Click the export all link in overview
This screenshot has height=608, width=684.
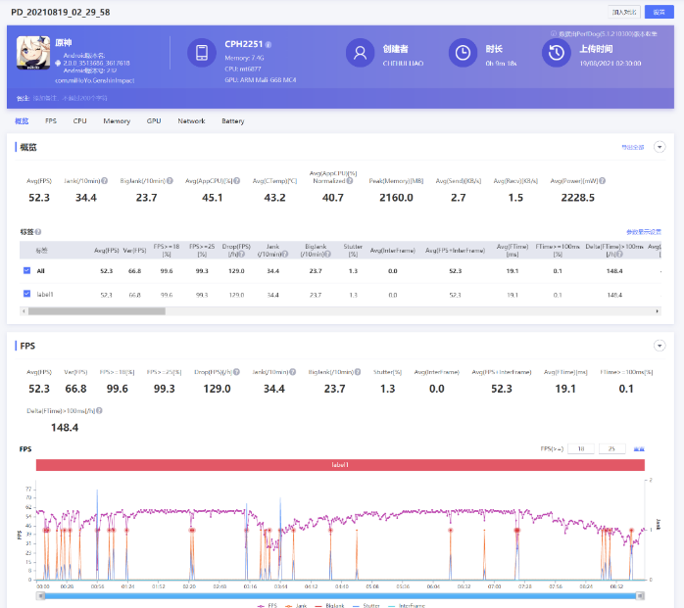(633, 147)
